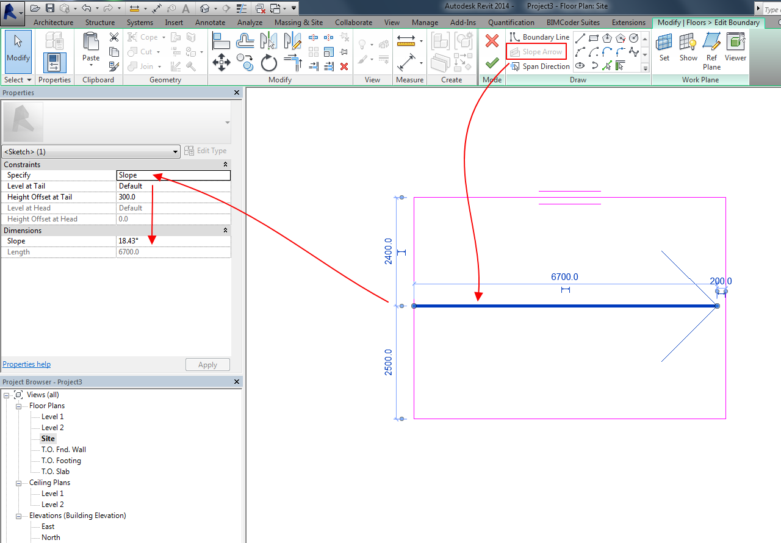Click the red Delete X in Modify panel
The width and height of the screenshot is (781, 543).
[344, 66]
